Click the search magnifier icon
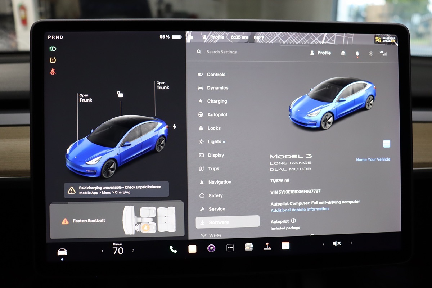 click(199, 52)
